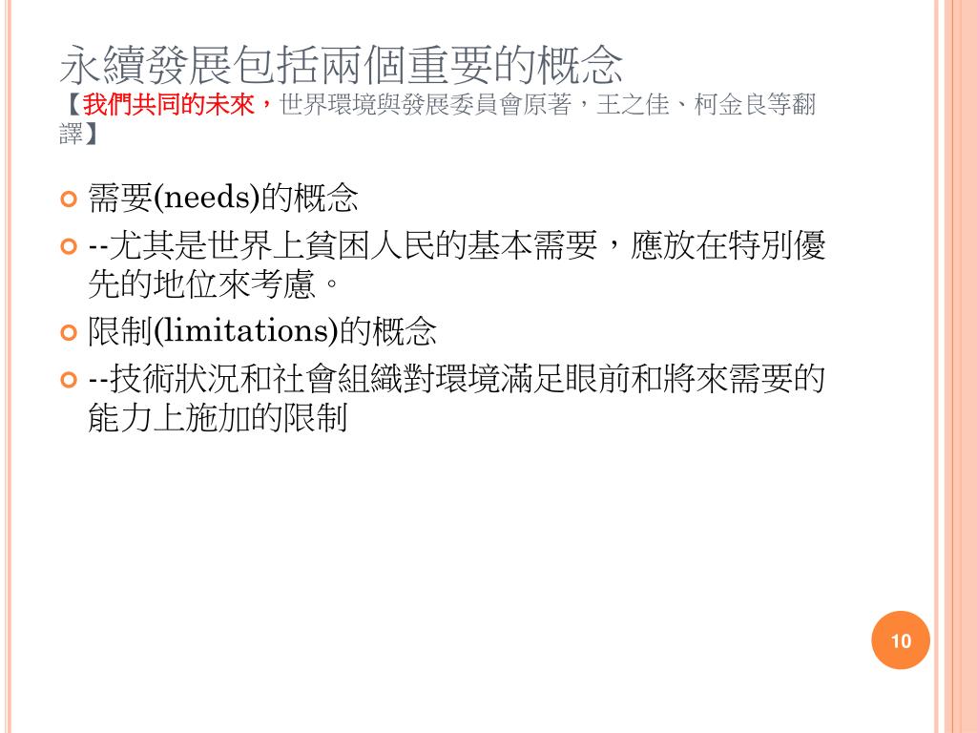Click the pink vertical border on left edge

[x=7, y=366]
